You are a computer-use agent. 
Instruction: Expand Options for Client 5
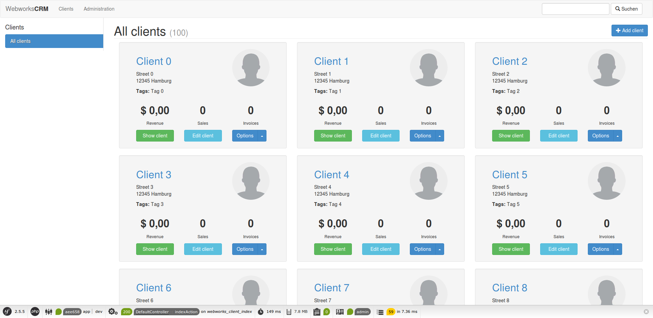pyautogui.click(x=618, y=249)
